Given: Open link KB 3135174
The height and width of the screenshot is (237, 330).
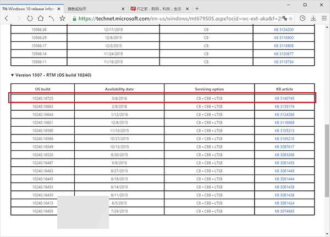Looking at the screenshot, I should tap(284, 106).
